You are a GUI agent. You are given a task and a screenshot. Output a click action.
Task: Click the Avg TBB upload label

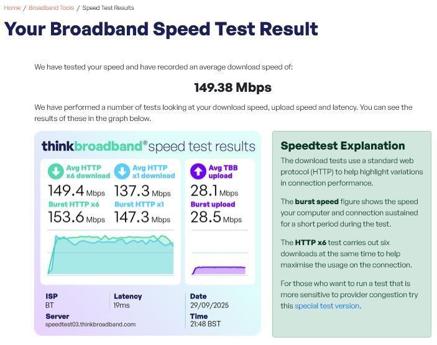click(223, 172)
